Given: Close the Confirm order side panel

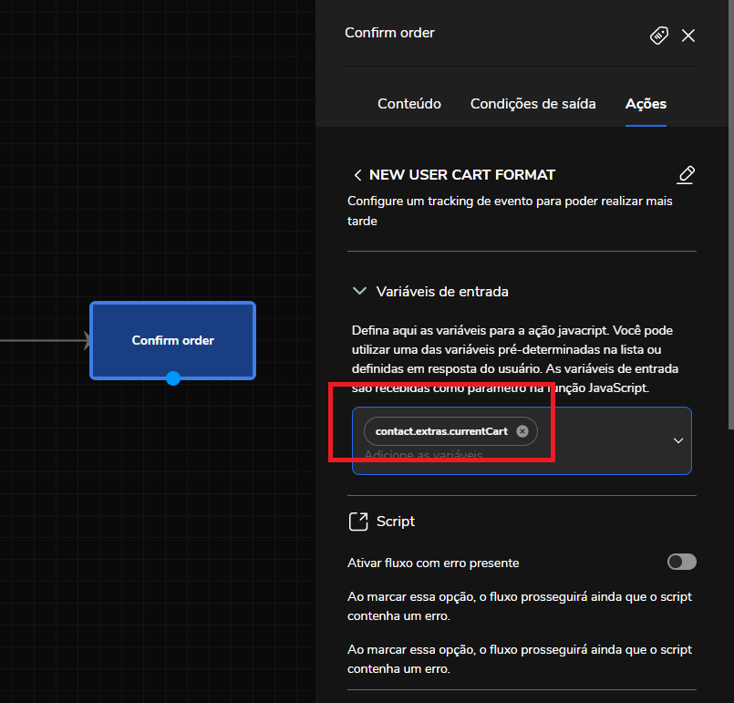Looking at the screenshot, I should (x=688, y=35).
